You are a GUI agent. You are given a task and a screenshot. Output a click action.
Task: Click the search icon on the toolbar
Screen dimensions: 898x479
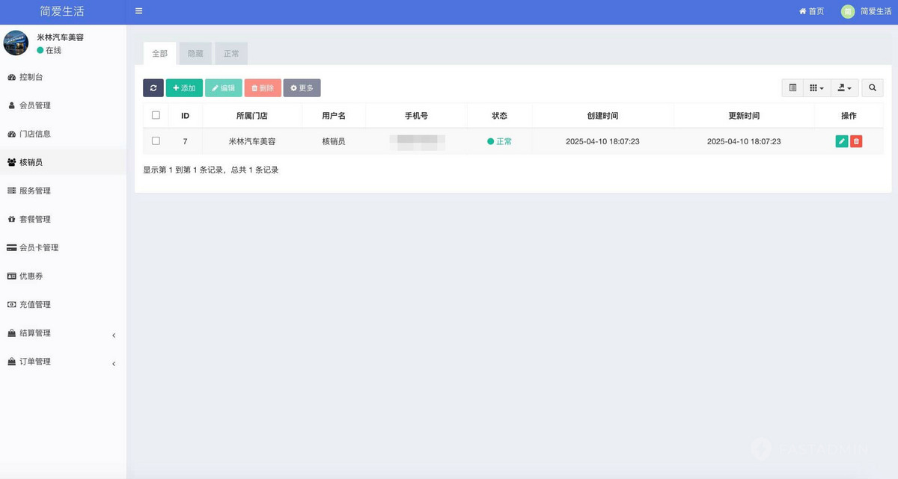(x=872, y=87)
